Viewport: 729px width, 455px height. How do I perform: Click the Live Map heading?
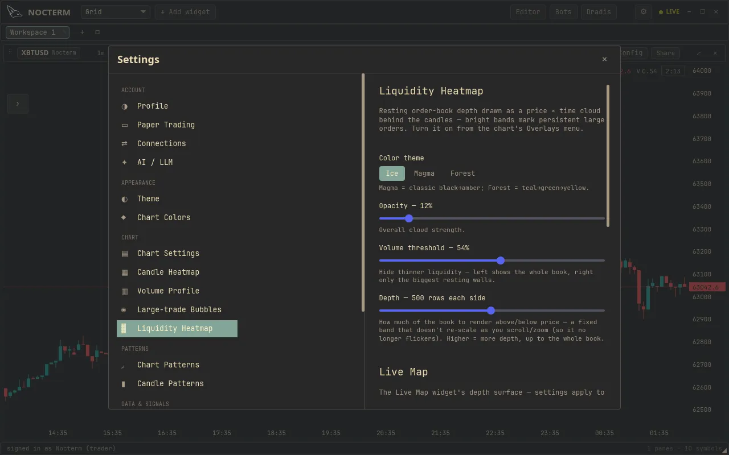[403, 372]
